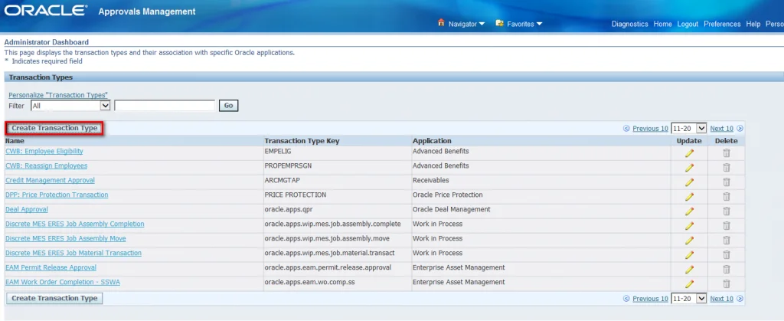Trash icon for Job Material Transaction row
The image size is (784, 321).
coord(727,254)
